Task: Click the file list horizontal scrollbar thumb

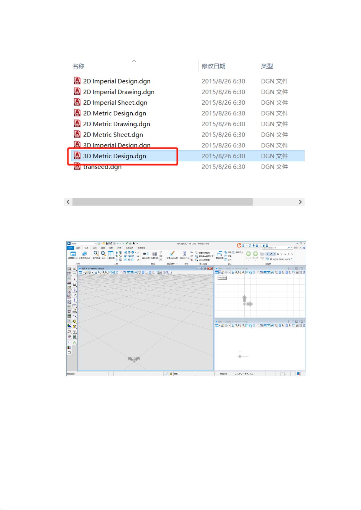Action: coord(162,202)
